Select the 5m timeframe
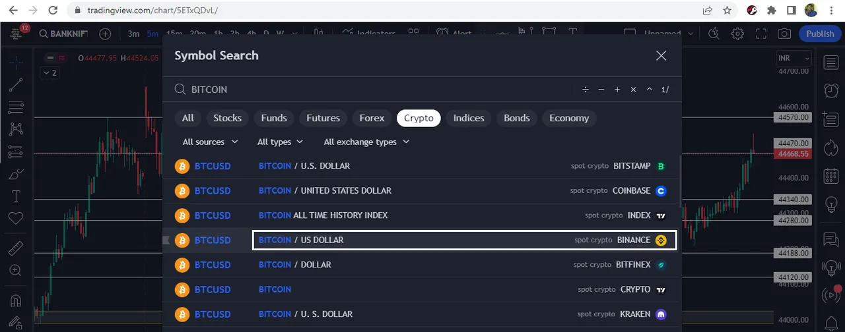The width and height of the screenshot is (845, 332). coord(152,34)
